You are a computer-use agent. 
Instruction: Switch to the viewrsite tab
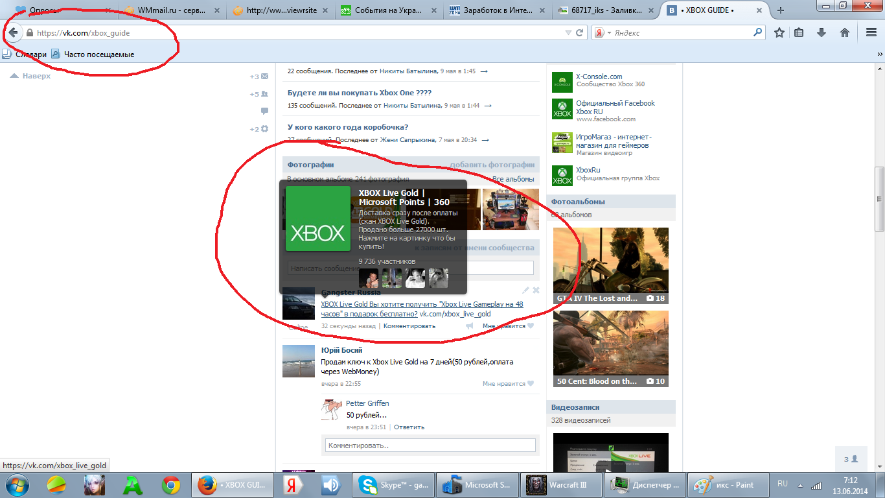(281, 10)
